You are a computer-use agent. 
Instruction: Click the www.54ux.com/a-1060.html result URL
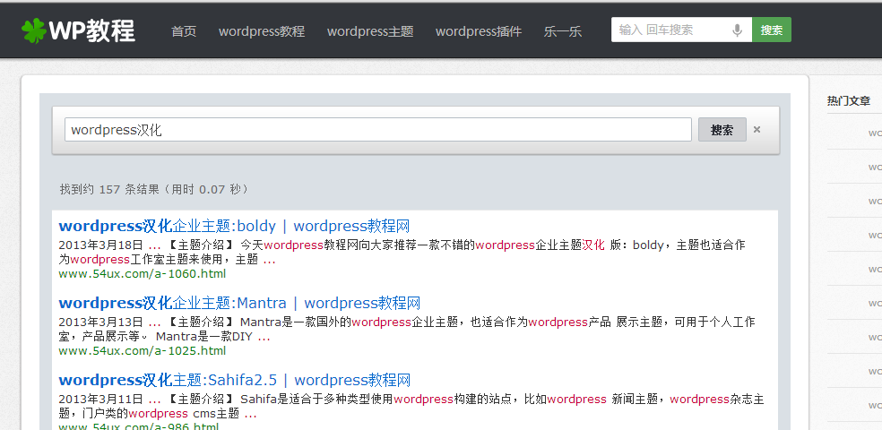(x=142, y=273)
